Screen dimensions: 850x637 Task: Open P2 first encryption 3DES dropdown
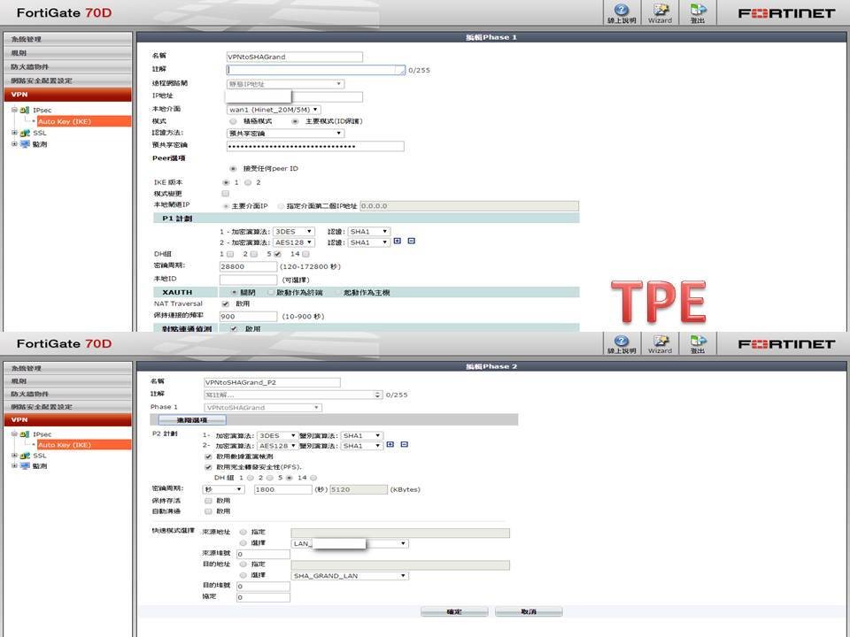point(277,435)
